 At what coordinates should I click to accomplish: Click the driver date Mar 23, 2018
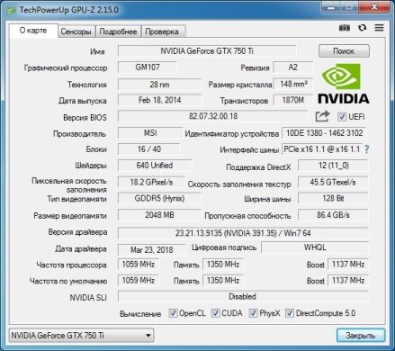pyautogui.click(x=152, y=249)
